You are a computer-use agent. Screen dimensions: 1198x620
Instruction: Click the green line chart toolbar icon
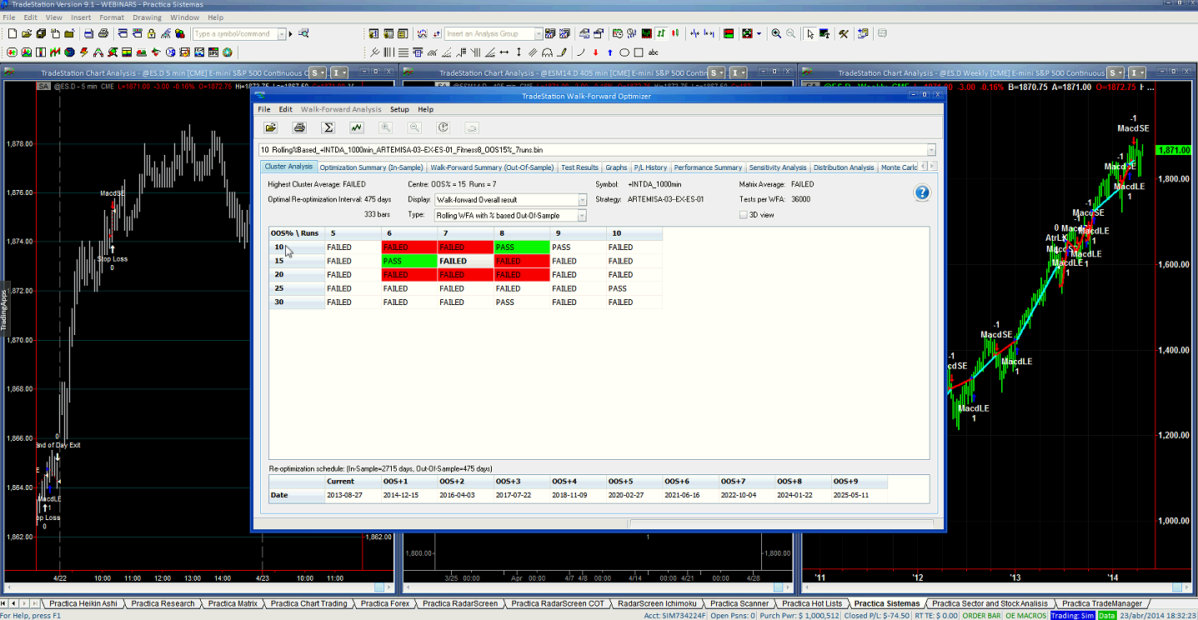pyautogui.click(x=357, y=127)
